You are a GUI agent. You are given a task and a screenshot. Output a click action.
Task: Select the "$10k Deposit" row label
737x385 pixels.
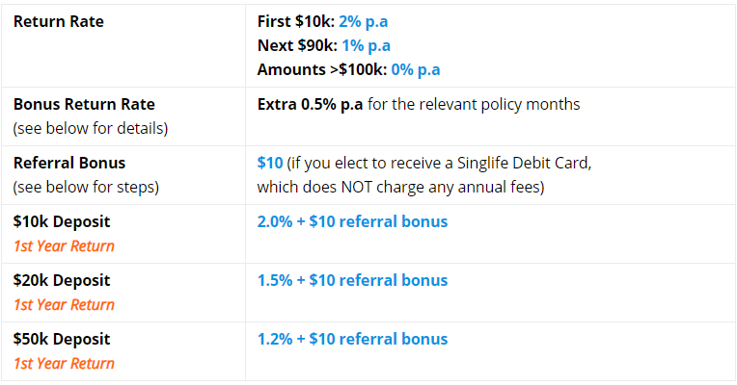pyautogui.click(x=62, y=221)
